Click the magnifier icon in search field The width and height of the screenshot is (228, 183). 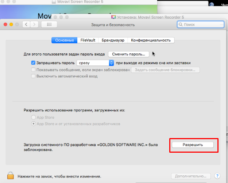click(x=181, y=24)
